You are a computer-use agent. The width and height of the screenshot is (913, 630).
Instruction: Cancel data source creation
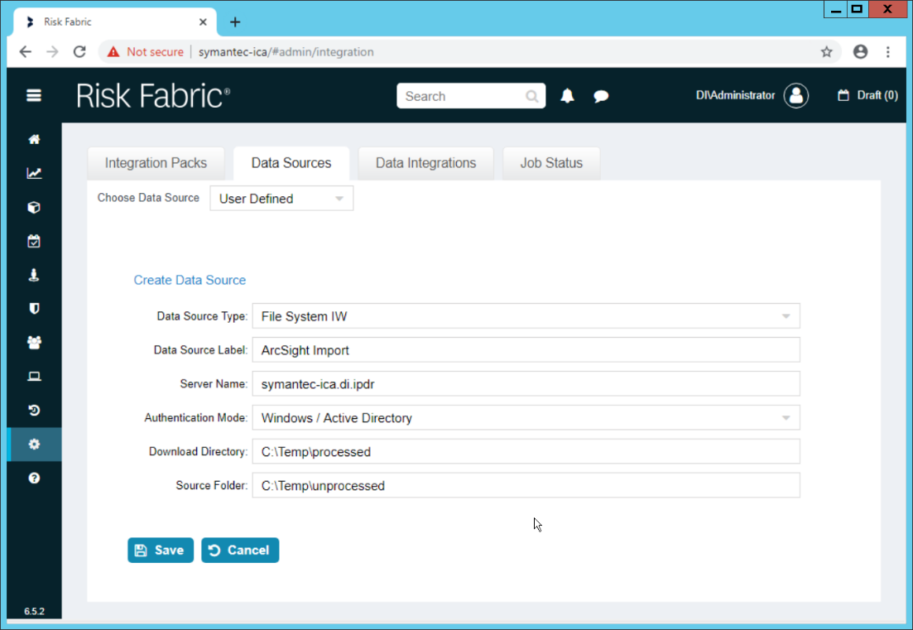240,551
